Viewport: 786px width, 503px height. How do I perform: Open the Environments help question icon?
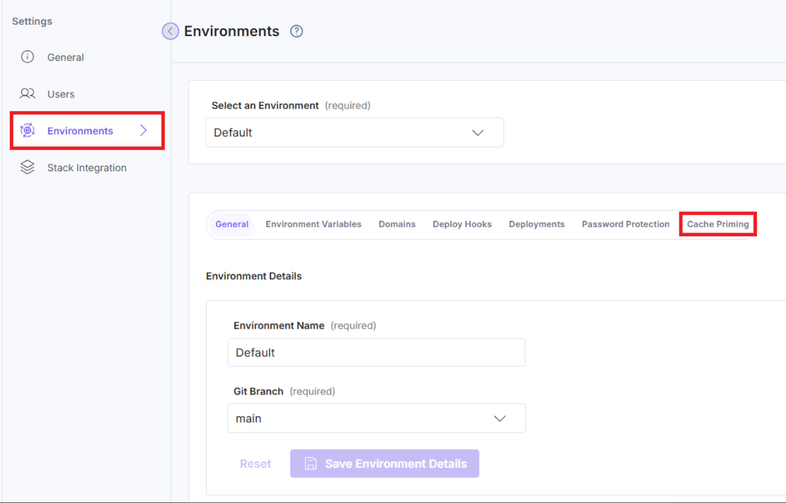(297, 31)
